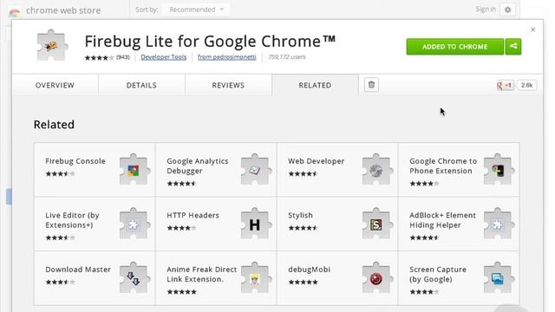
Task: Open the settings gear icon
Action: [507, 10]
